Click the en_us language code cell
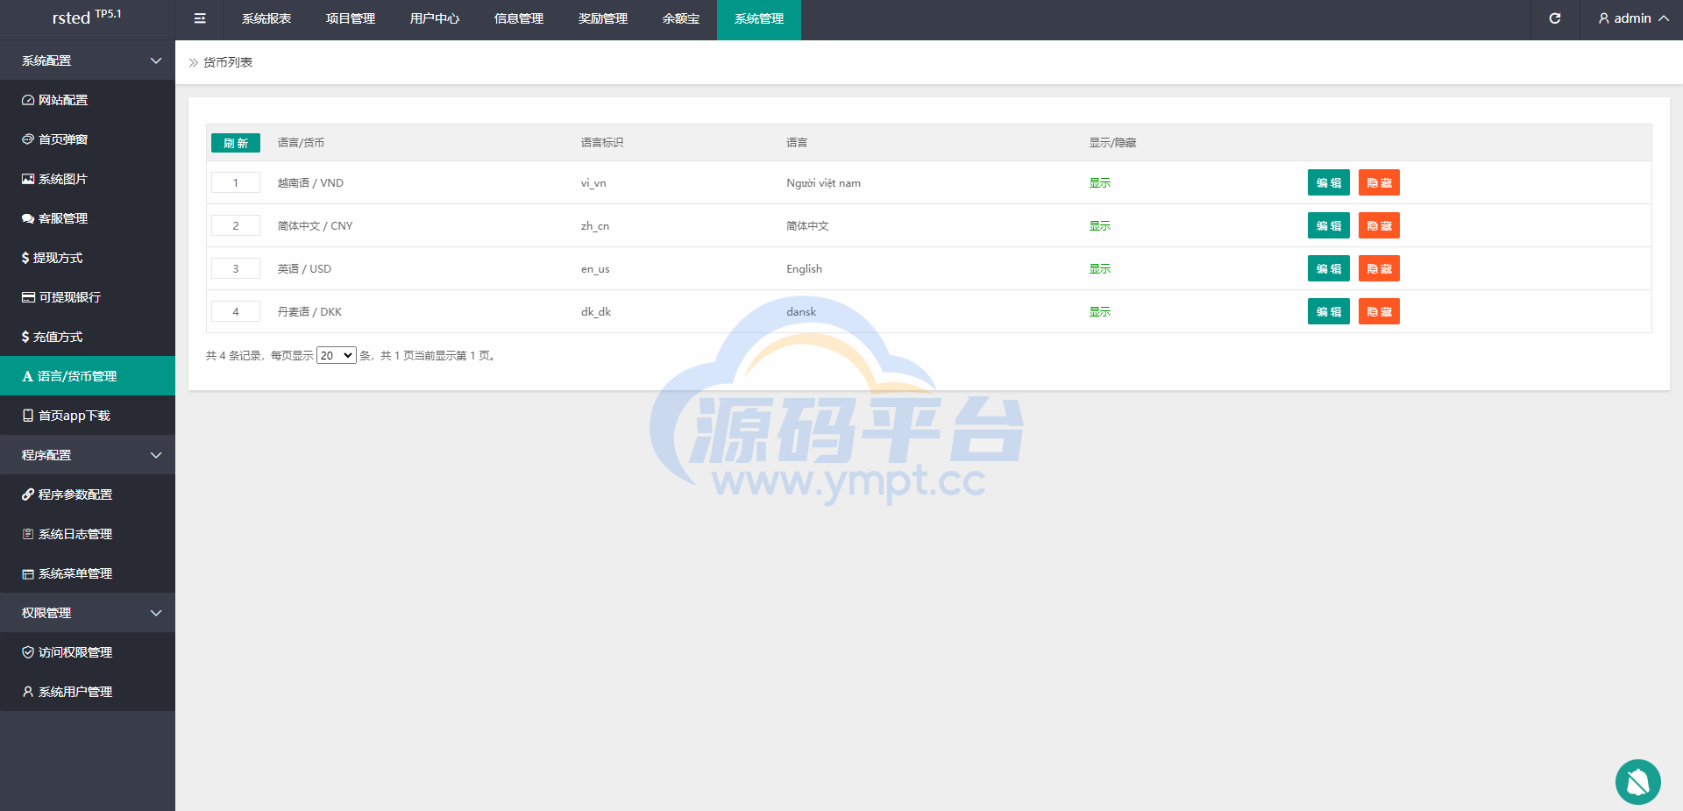Screen dimensions: 1683x811 (595, 269)
